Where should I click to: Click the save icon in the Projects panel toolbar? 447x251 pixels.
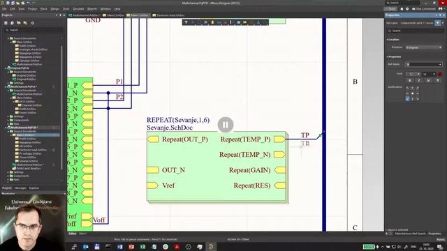click(6, 23)
